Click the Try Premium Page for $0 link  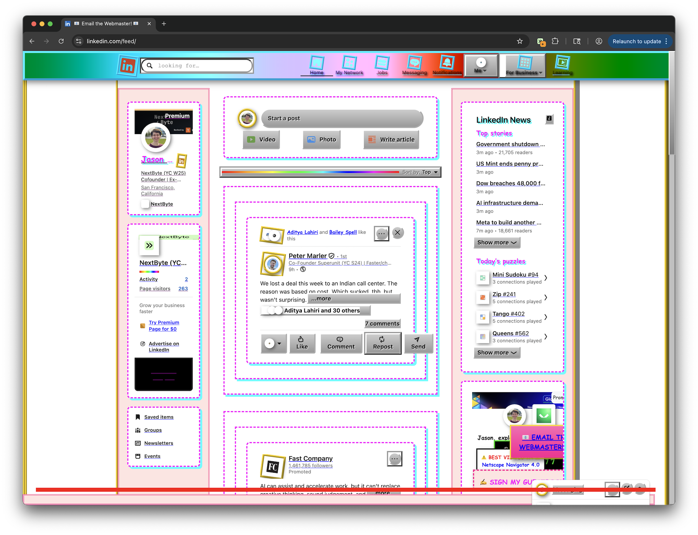(164, 326)
